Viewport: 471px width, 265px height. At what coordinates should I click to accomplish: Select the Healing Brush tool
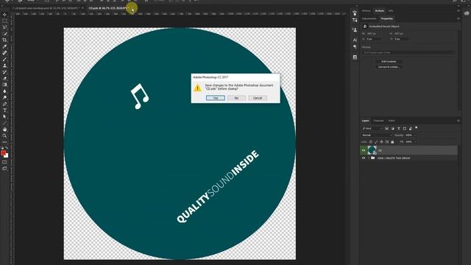pos(4,53)
